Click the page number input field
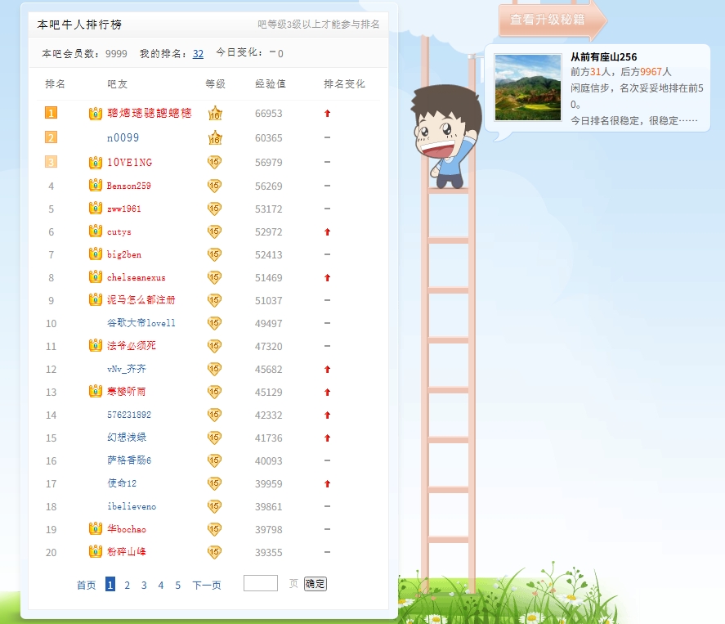Viewport: 725px width, 624px height. coord(261,584)
